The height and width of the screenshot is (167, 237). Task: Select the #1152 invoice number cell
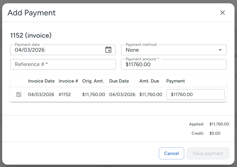click(x=65, y=95)
